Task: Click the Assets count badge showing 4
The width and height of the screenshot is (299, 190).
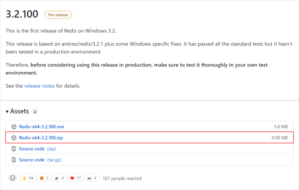Action: [35, 112]
